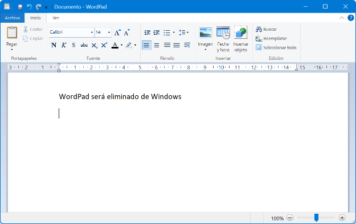Align text to the right
The width and height of the screenshot is (356, 224).
(x=167, y=45)
